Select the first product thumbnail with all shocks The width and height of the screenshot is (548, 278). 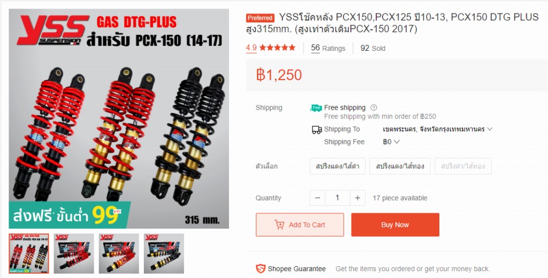coord(29,253)
